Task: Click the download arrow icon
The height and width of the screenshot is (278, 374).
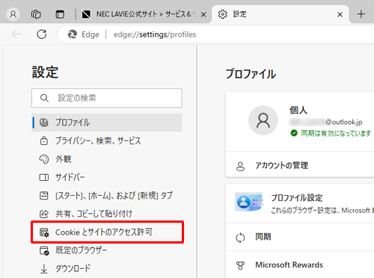Action: click(x=44, y=268)
